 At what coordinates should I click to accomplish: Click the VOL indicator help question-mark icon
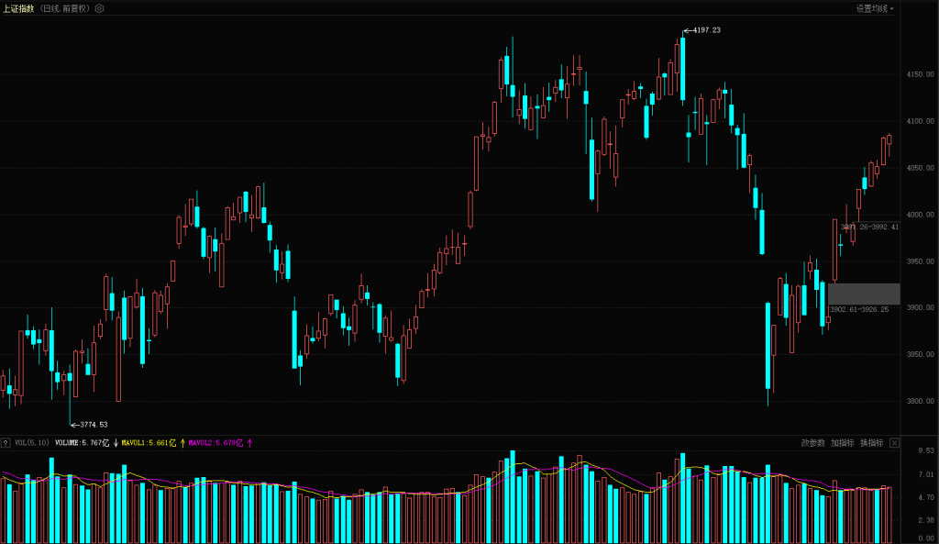pos(6,443)
